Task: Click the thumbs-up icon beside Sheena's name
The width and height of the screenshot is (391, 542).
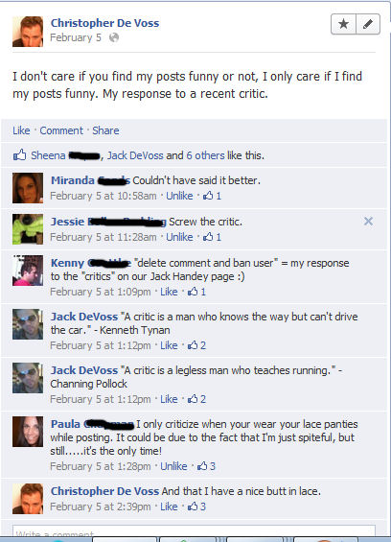Action: pyautogui.click(x=20, y=154)
